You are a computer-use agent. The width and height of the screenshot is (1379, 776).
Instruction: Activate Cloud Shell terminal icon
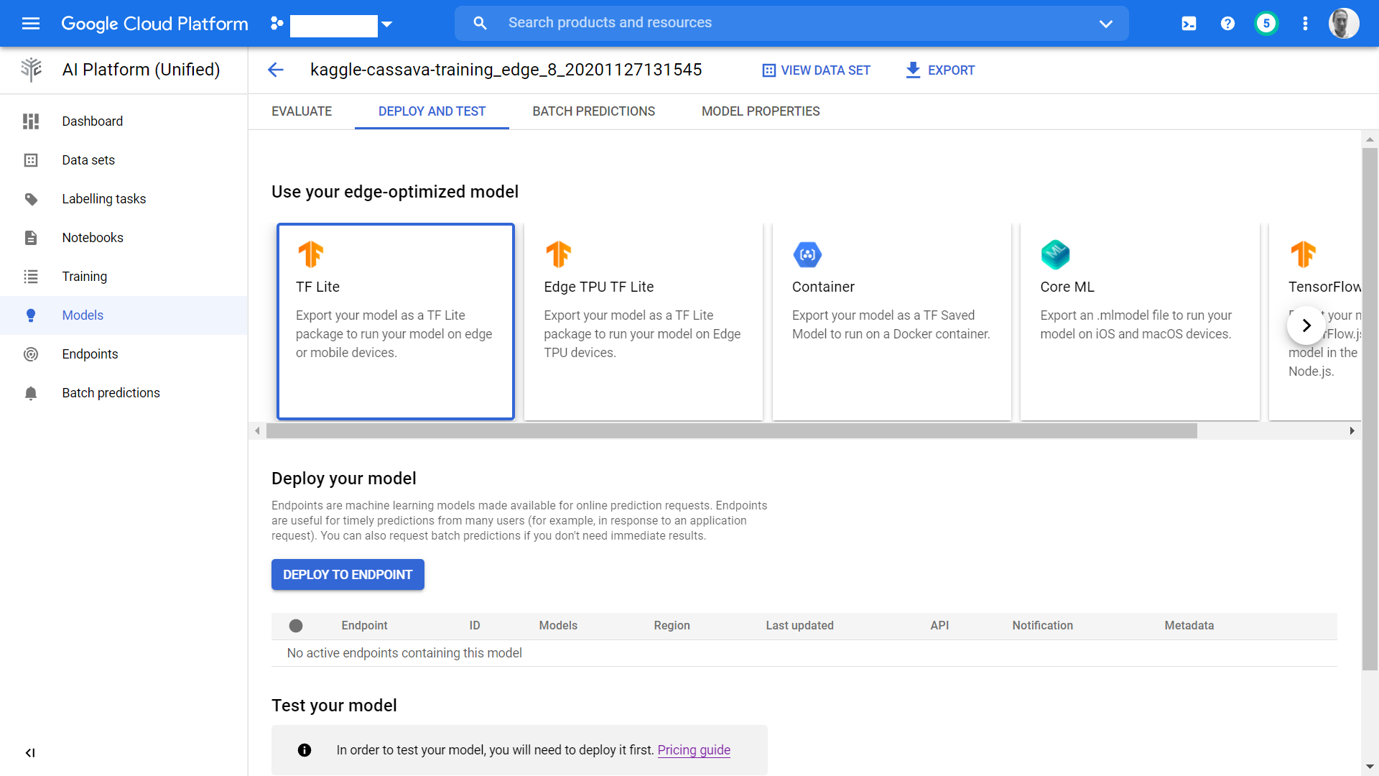(1189, 24)
